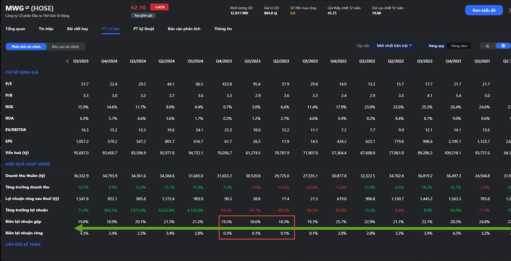Viewport: 511px width, 261px height.
Task: Click Tăng trưởng lợi nhuận row label
Action: (27, 210)
